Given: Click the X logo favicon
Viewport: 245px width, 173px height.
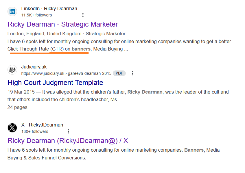Looking at the screenshot, I should click(x=12, y=128).
